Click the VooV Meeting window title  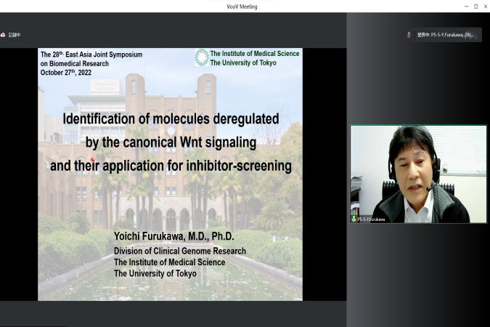[242, 7]
